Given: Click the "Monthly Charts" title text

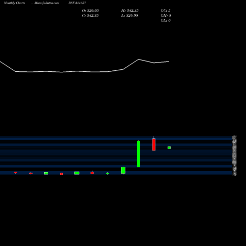Looking at the screenshot, I should coord(14,3).
